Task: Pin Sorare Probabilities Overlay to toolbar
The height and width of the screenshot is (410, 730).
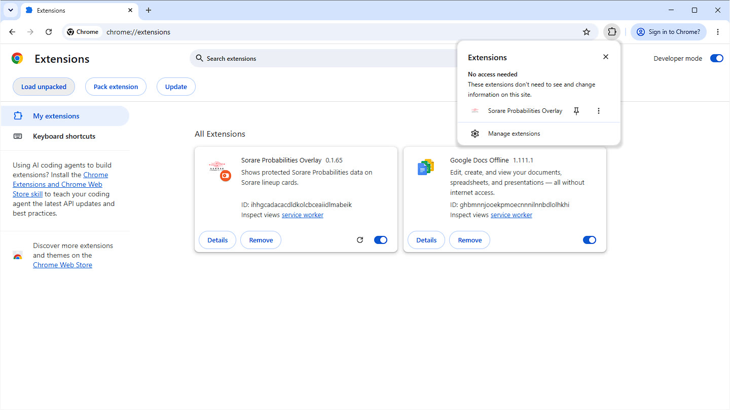Action: coord(576,111)
